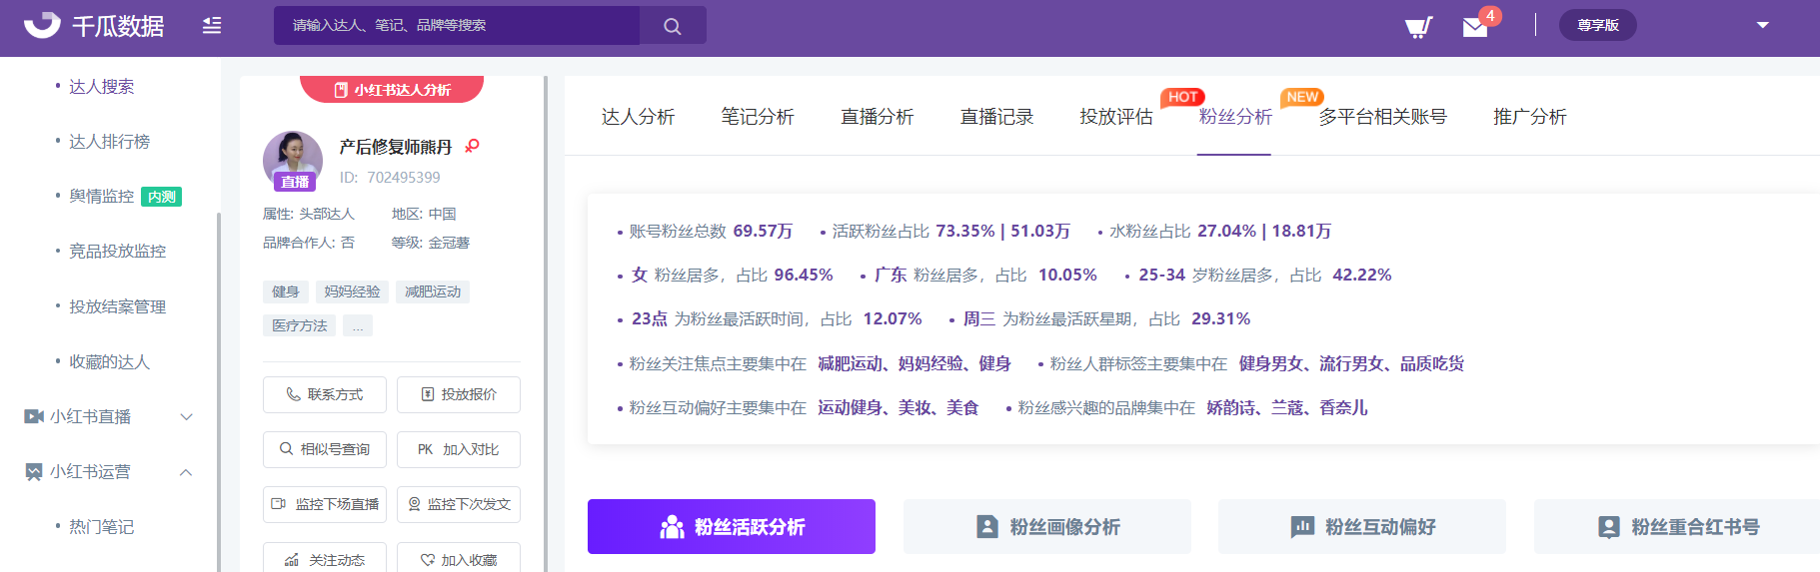Open the mail notifications icon

tap(1475, 27)
